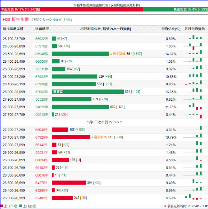
Task: Click the red 牛證街貨 67.2% bar
Action: pyautogui.click(x=72, y=9)
